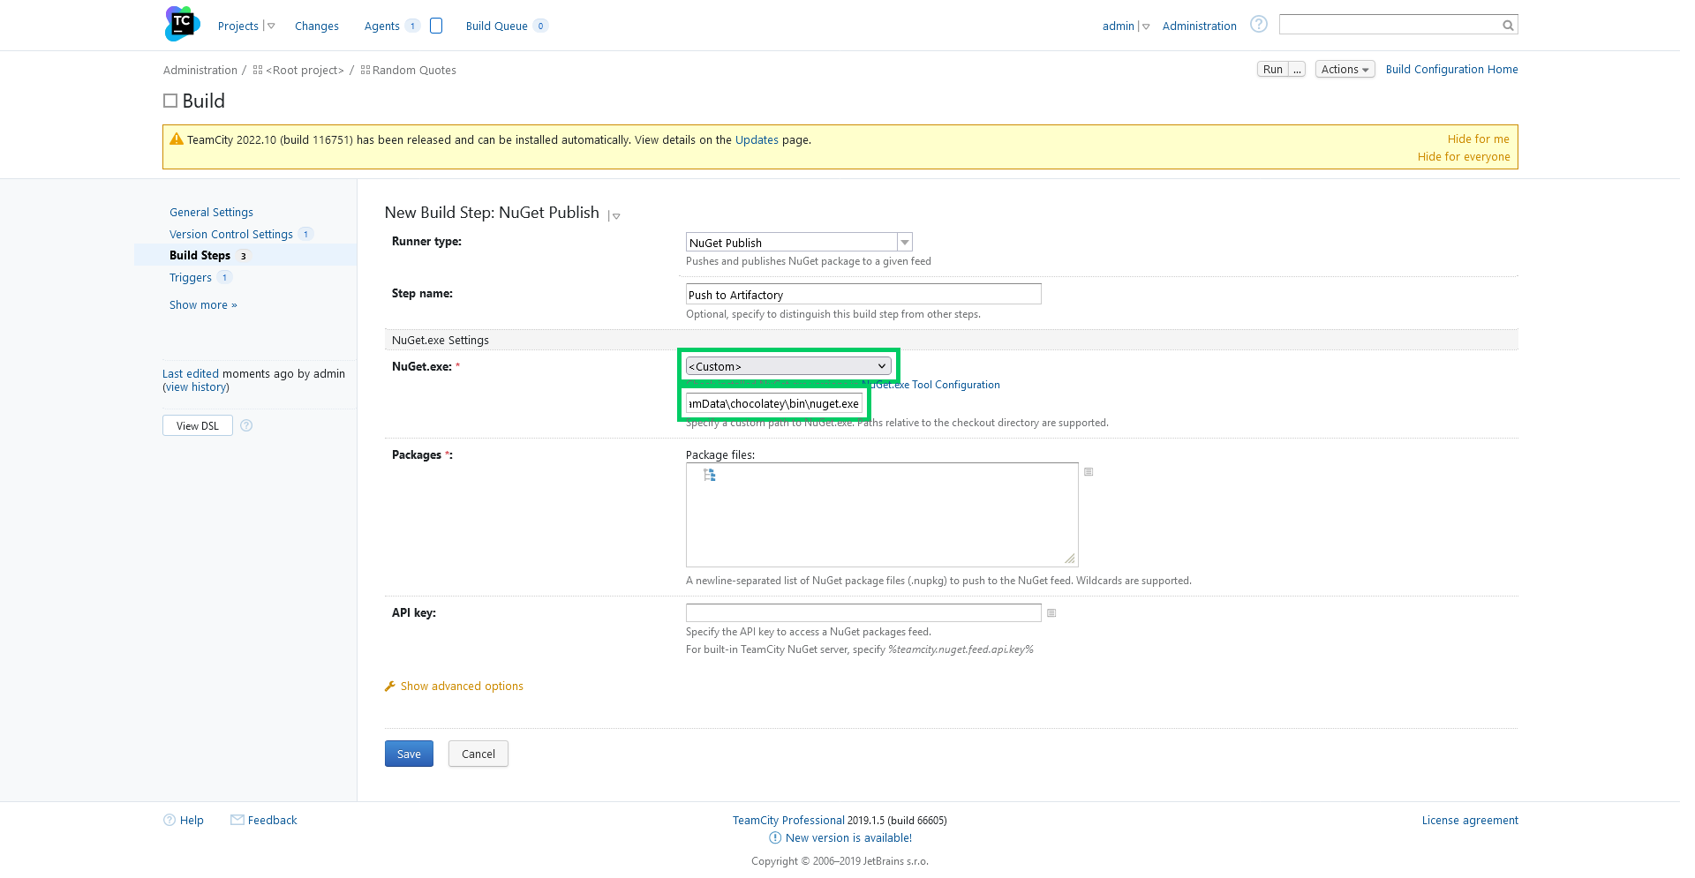Screen dimensions: 1695x878
Task: Focus the Step name input field
Action: coord(863,294)
